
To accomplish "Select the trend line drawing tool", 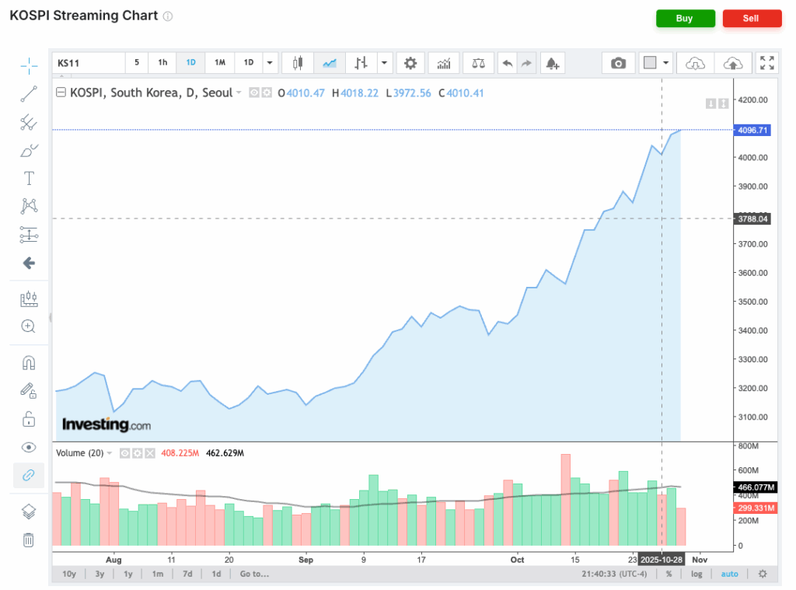I will click(x=28, y=94).
